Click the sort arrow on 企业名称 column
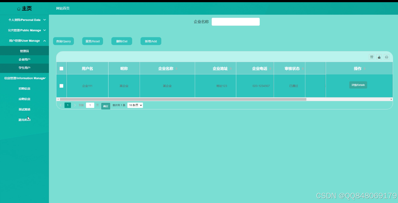The height and width of the screenshot is (203, 398). point(176,69)
